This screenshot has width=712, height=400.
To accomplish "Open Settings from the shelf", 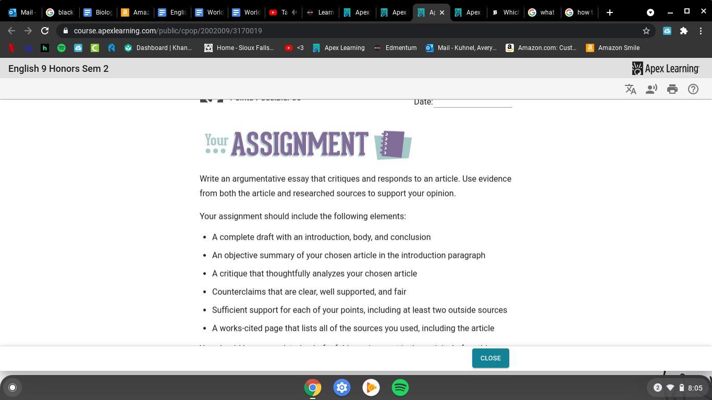I will 342,387.
